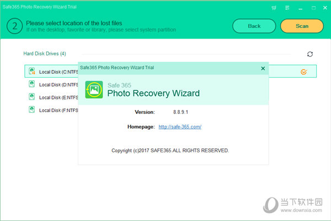Click the "Homepage:" label
The image size is (331, 221).
(x=141, y=127)
